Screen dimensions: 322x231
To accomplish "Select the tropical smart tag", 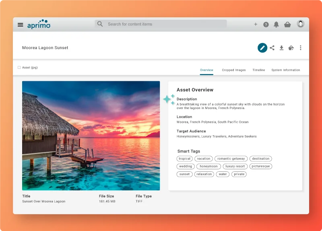I will pos(185,159).
